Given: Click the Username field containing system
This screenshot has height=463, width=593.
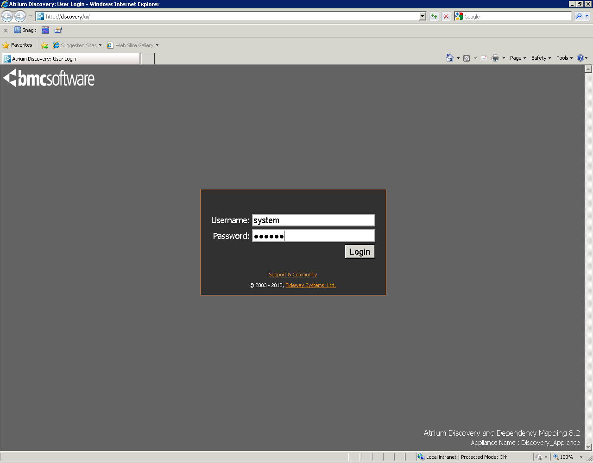Looking at the screenshot, I should point(313,220).
